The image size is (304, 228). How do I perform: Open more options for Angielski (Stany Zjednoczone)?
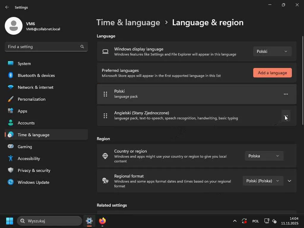point(286,116)
